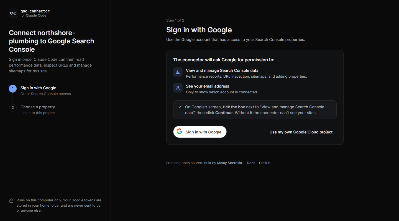Choose Use my own Google Cloud project

coord(301,132)
